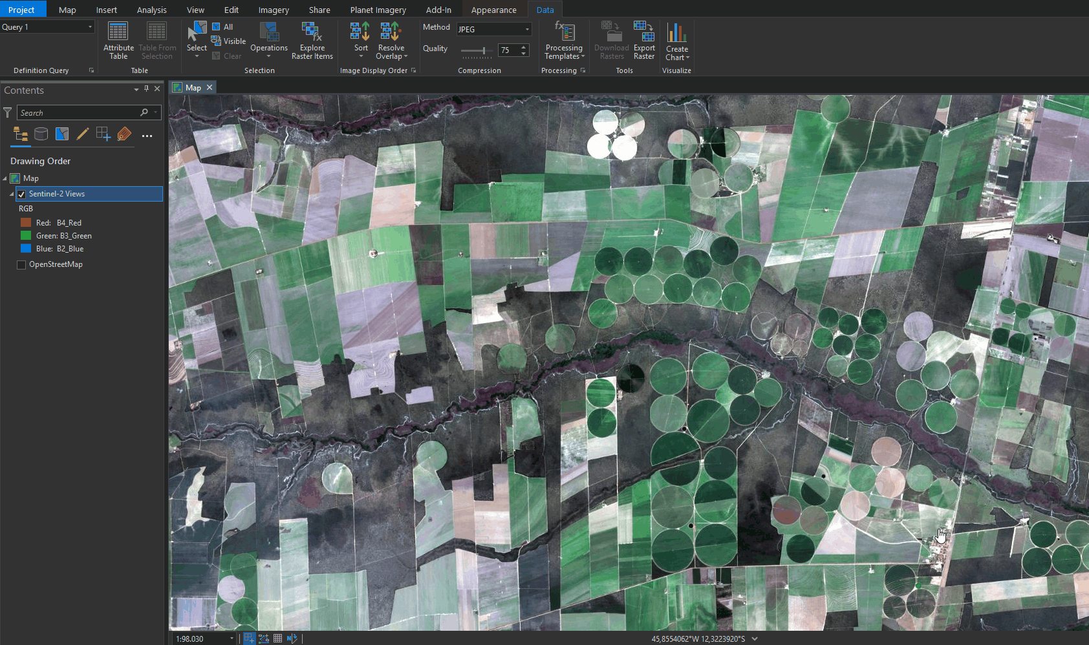Image resolution: width=1089 pixels, height=645 pixels.
Task: Click the RGB label under Sentinel-2
Action: [26, 209]
